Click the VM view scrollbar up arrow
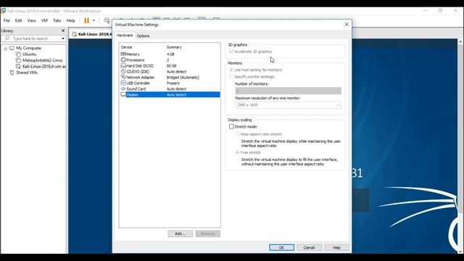Screen dimensions: 464x261 click(460, 42)
